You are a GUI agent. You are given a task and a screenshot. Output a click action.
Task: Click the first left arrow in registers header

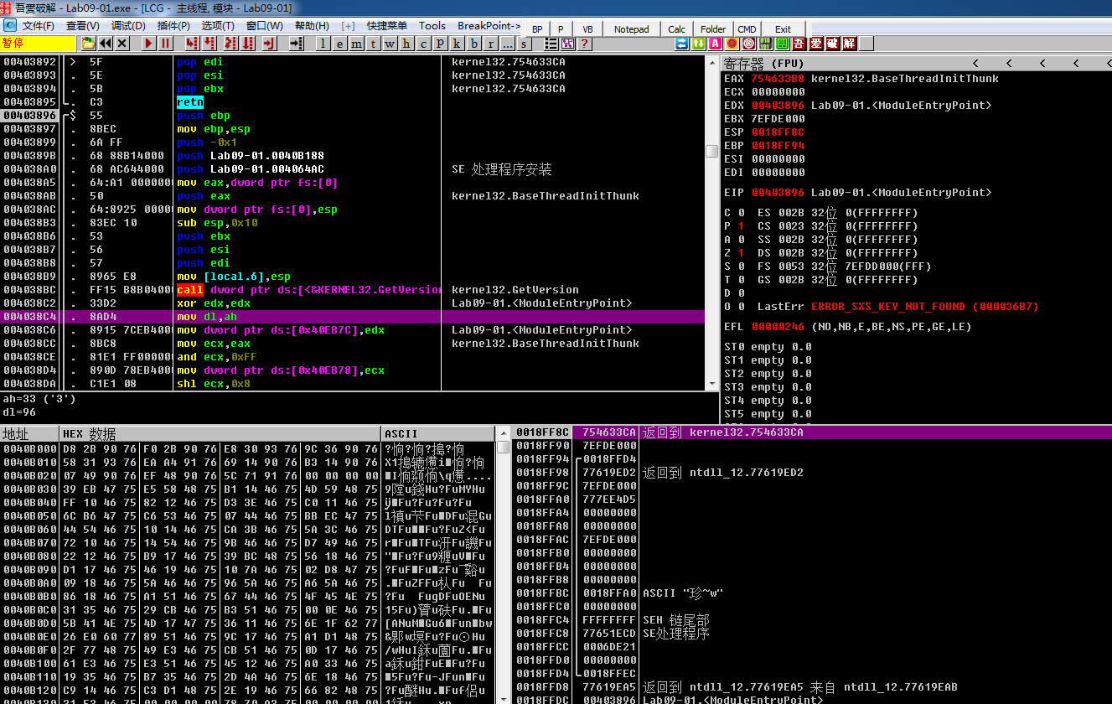point(975,64)
